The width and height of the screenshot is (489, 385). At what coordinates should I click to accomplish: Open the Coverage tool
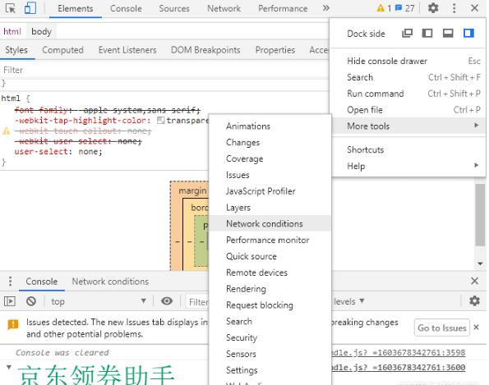pos(270,158)
